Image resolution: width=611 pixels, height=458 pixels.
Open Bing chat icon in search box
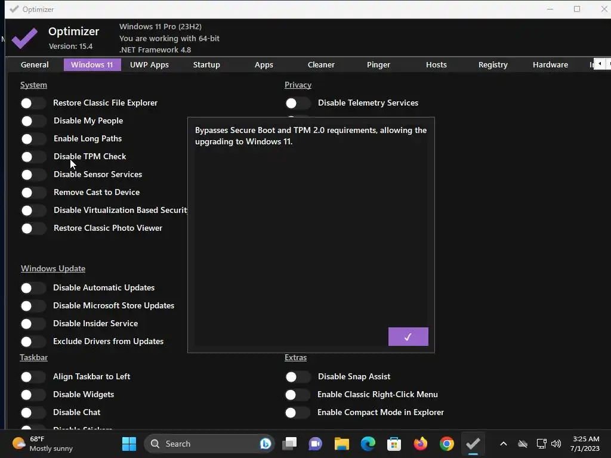point(266,444)
